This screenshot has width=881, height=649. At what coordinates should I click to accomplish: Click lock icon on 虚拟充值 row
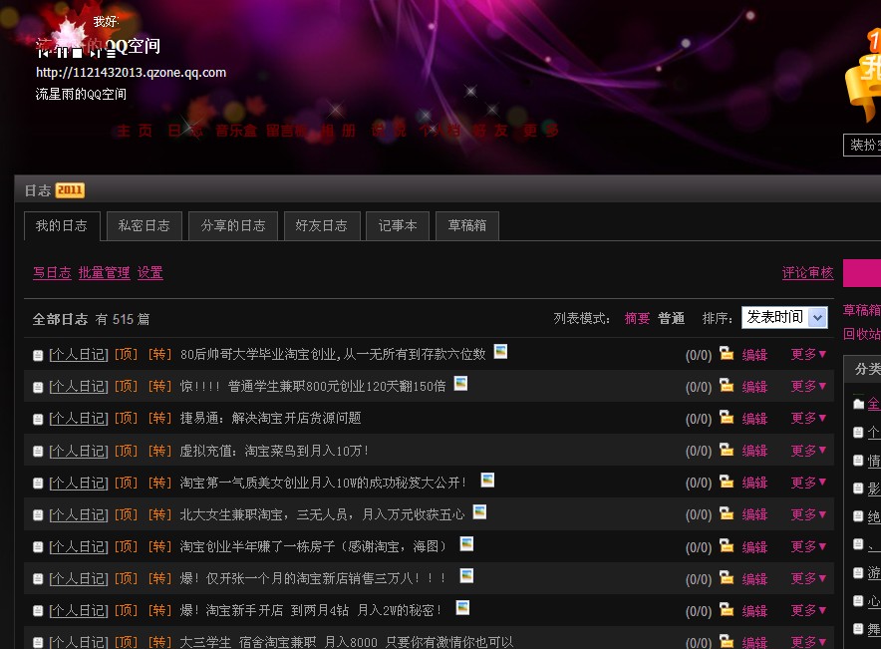click(x=727, y=450)
